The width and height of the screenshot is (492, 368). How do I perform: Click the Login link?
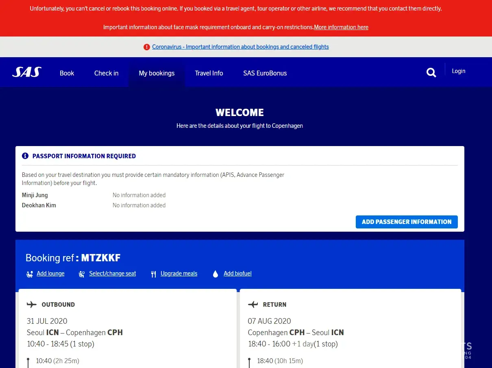459,71
